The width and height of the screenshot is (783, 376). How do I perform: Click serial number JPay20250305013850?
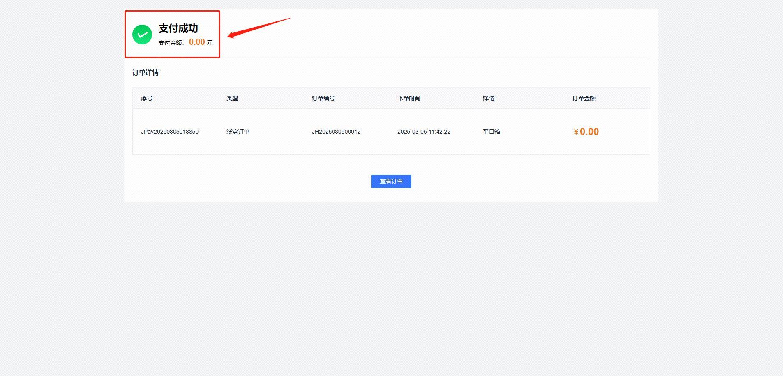pyautogui.click(x=170, y=132)
